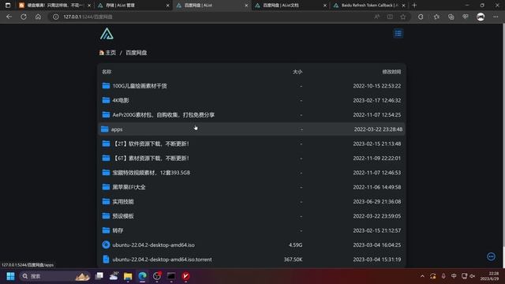Click the file icon of ubuntu torrent

point(106,260)
